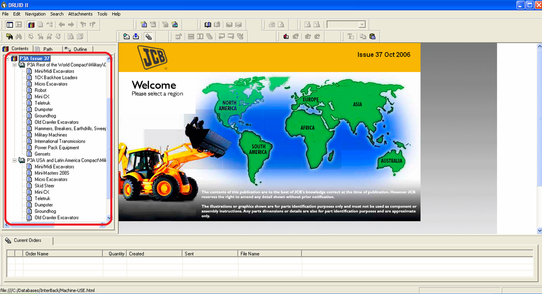The image size is (542, 294).
Task: Open the empty toolbar combo box dropdown
Action: click(362, 25)
